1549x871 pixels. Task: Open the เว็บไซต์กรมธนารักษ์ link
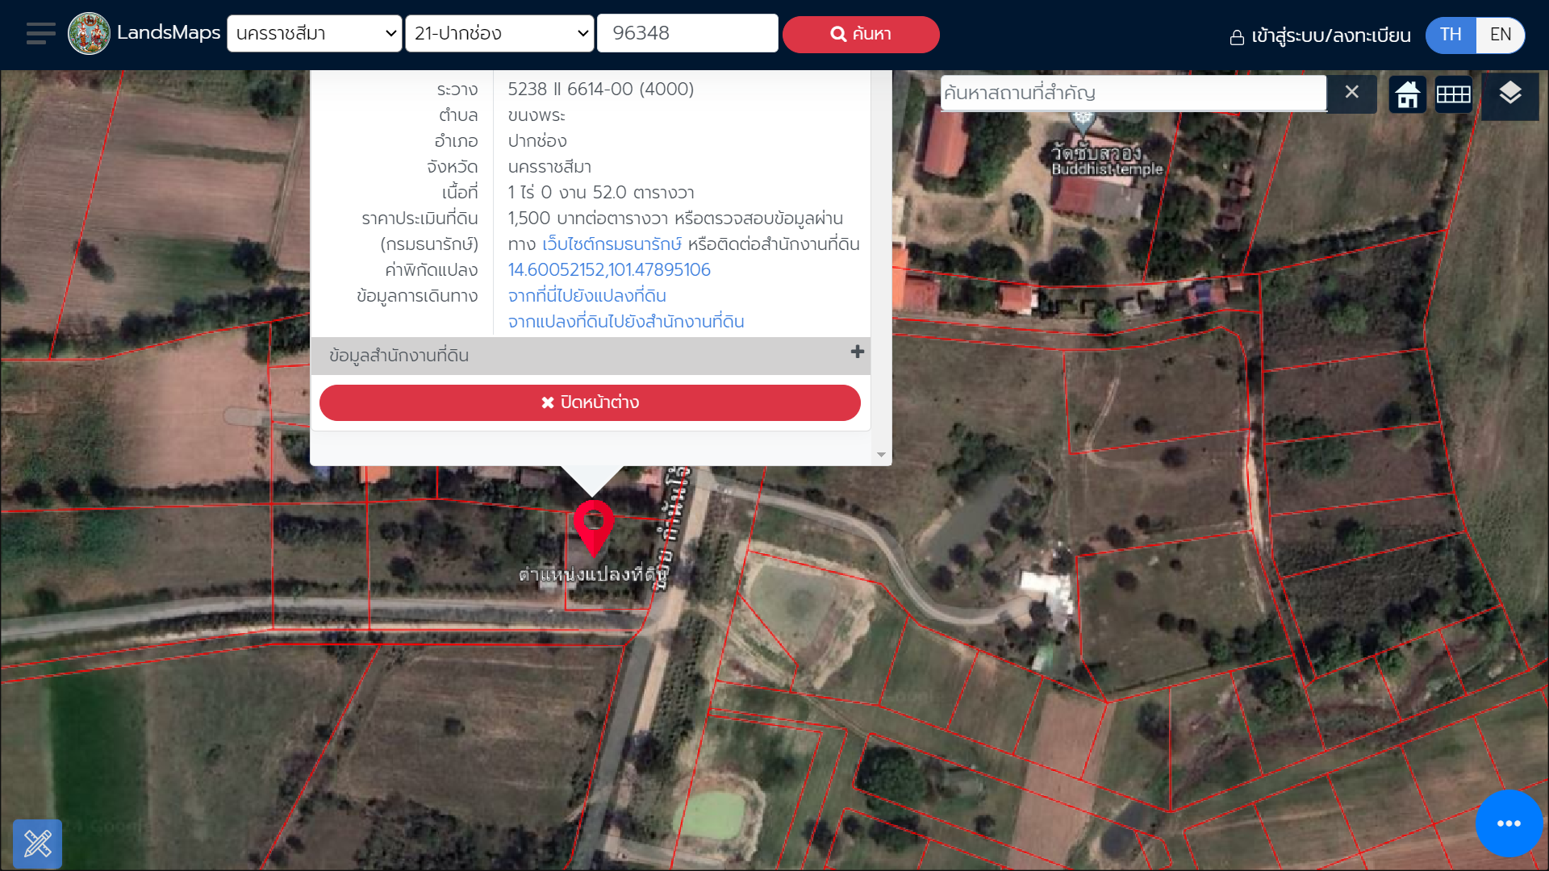(612, 244)
